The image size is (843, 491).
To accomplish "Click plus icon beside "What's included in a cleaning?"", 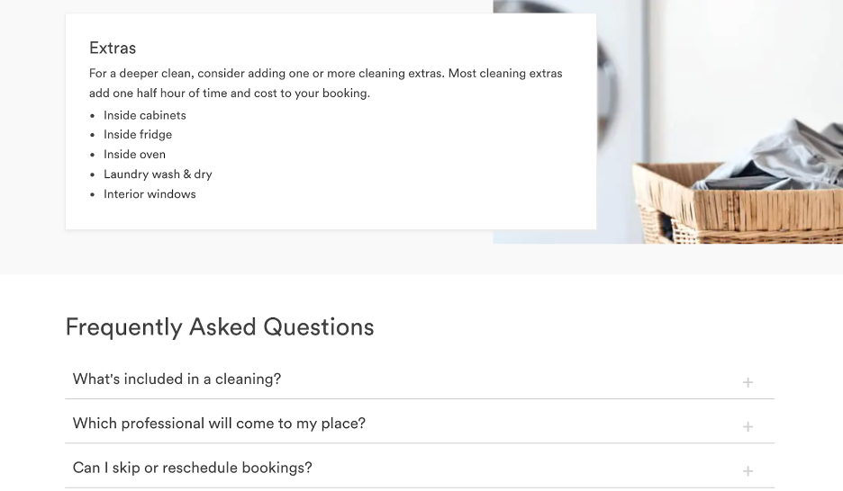I will coord(748,382).
